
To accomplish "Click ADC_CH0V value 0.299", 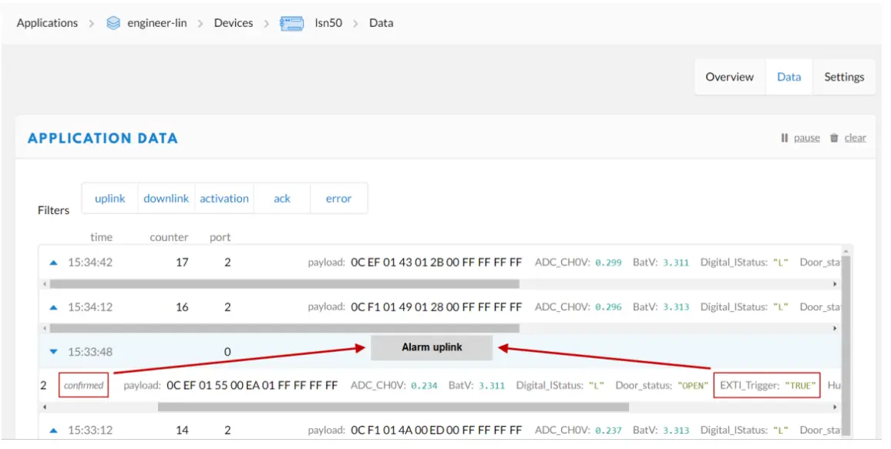I will 608,263.
